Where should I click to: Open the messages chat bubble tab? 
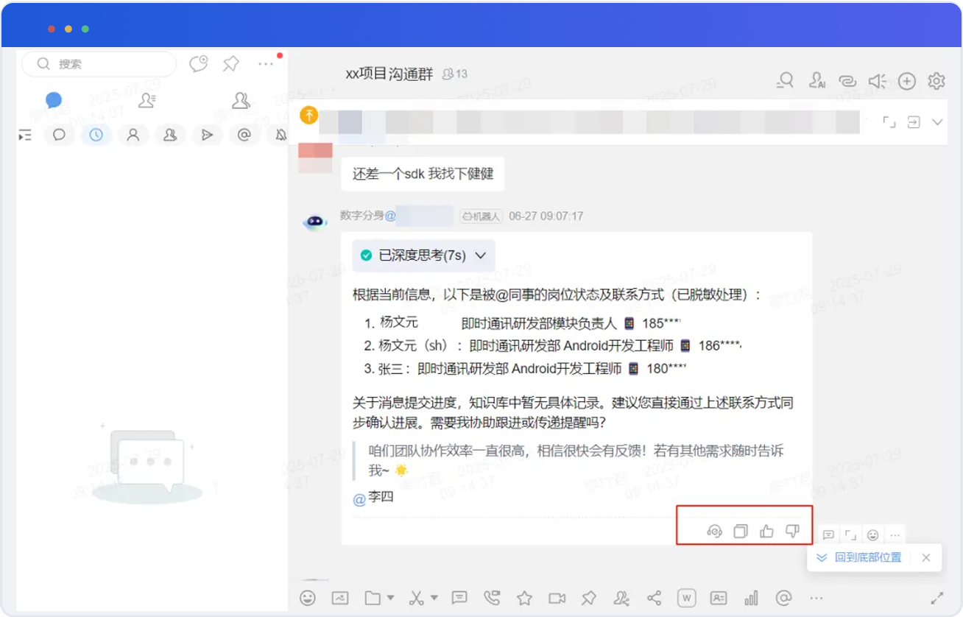pyautogui.click(x=53, y=100)
